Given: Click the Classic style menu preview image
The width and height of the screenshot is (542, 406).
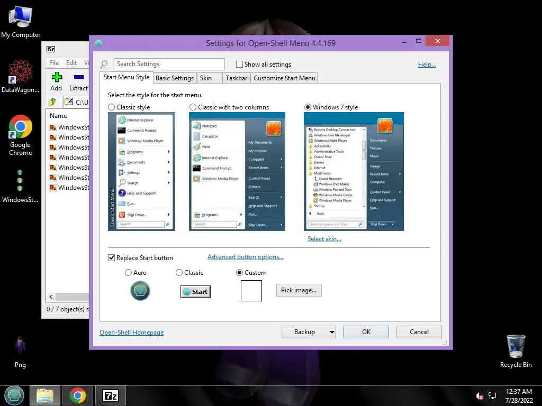Looking at the screenshot, I should click(141, 171).
